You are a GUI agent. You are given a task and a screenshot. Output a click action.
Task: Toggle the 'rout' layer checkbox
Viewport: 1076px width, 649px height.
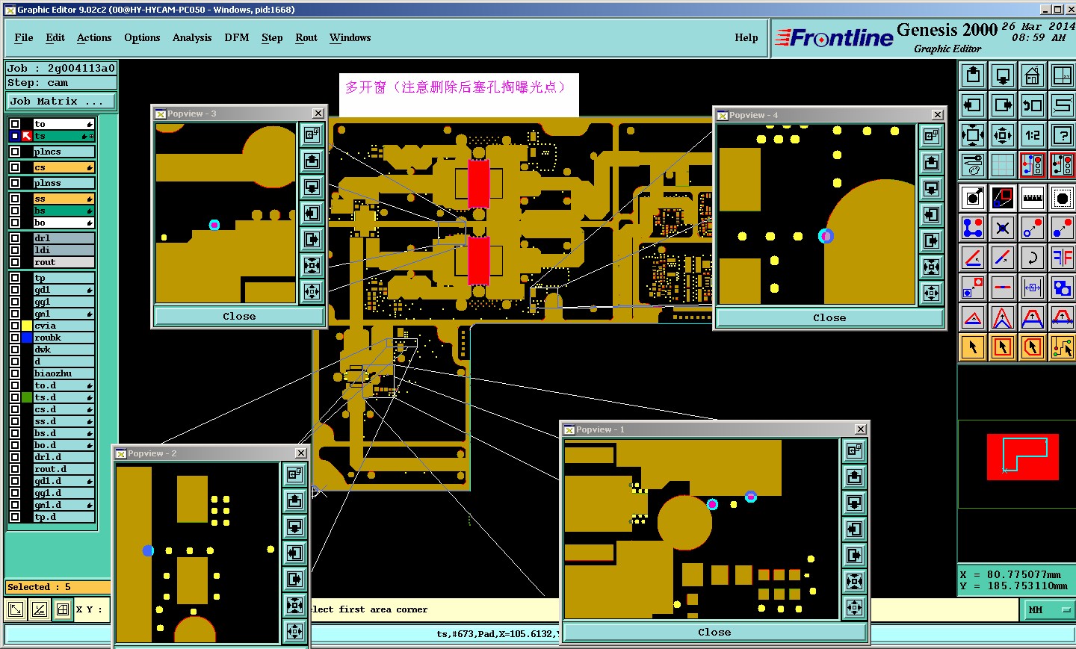[x=15, y=262]
